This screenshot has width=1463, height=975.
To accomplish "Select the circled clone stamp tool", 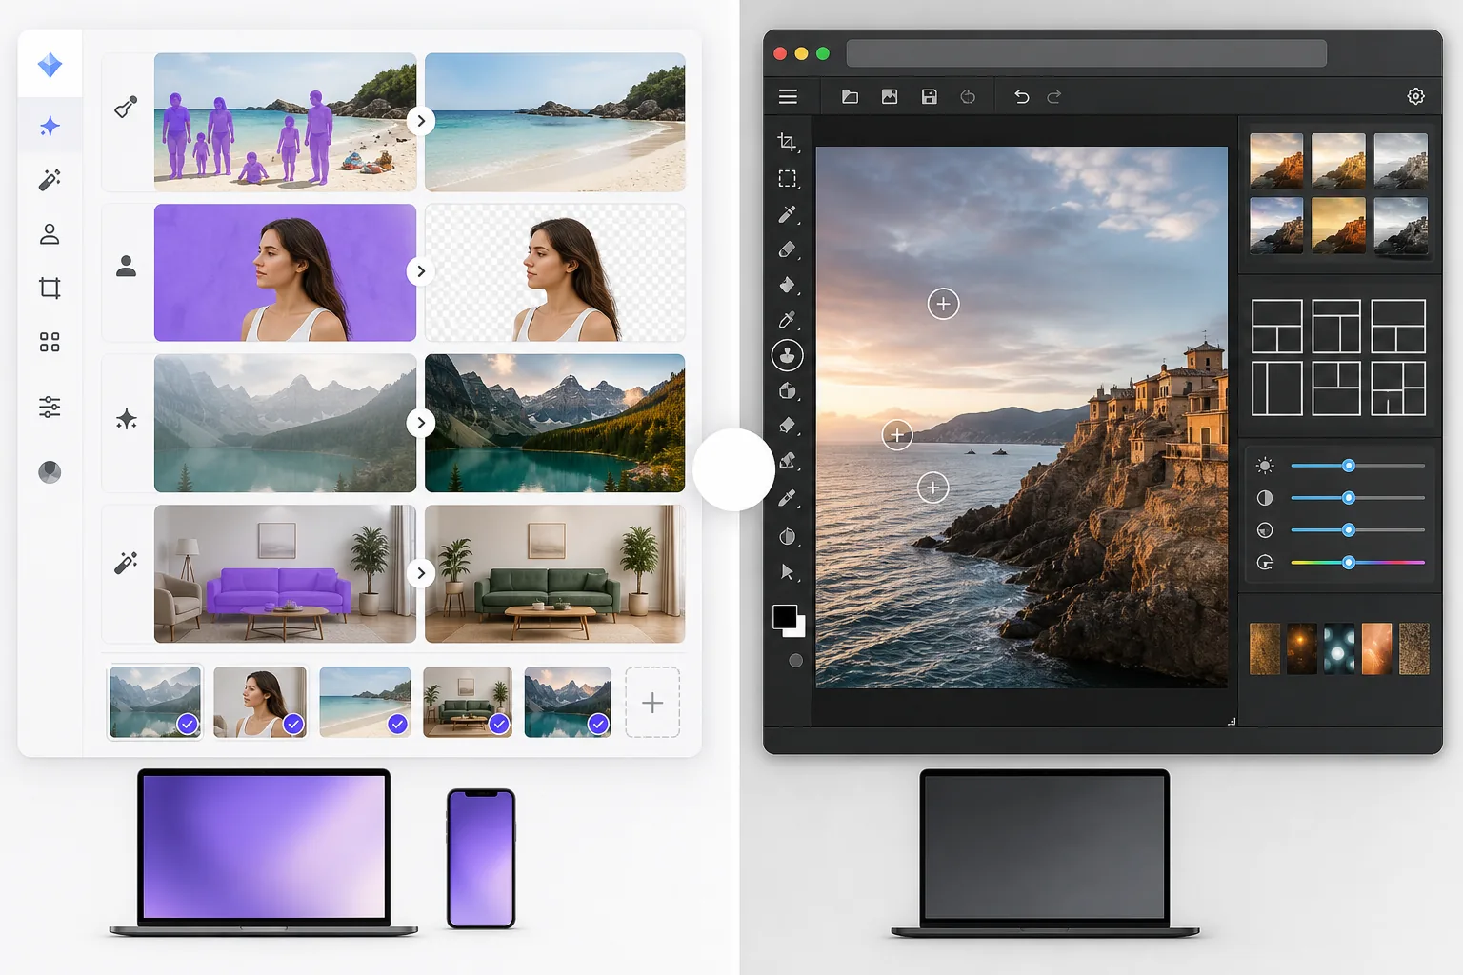I will pyautogui.click(x=787, y=355).
